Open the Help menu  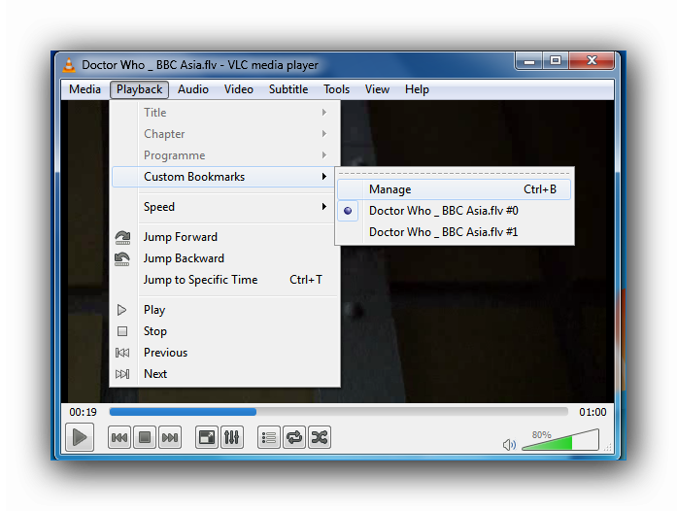pos(417,89)
